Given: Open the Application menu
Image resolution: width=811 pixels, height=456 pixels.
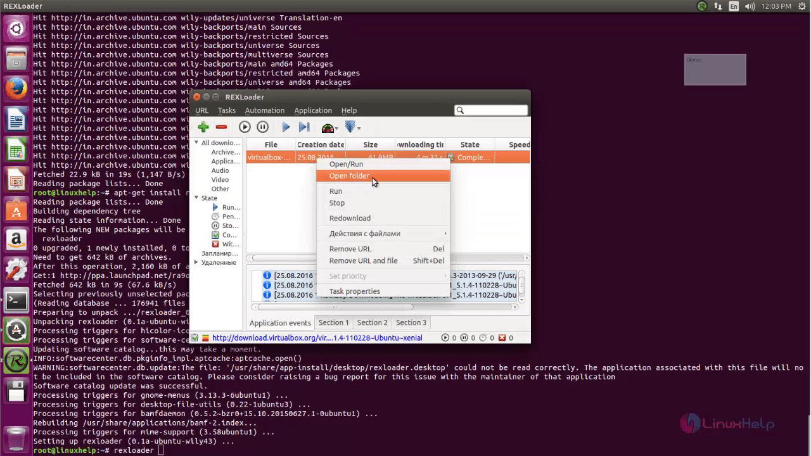Looking at the screenshot, I should click(x=313, y=110).
